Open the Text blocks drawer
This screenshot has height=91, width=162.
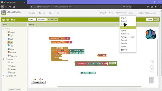tap(10, 42)
